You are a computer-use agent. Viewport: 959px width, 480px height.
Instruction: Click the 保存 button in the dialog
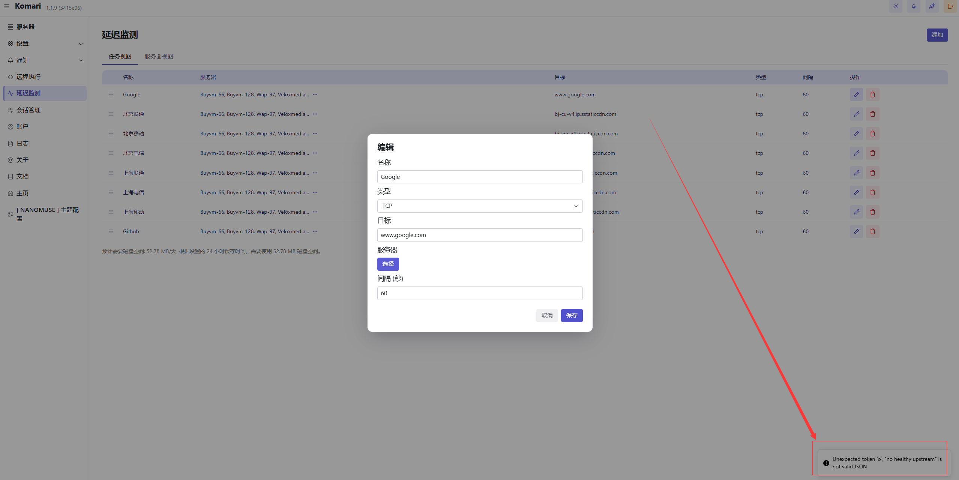(572, 315)
